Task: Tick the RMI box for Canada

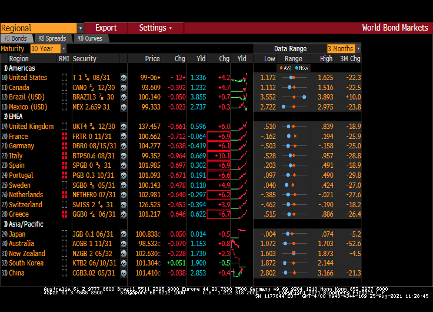Action: click(64, 88)
